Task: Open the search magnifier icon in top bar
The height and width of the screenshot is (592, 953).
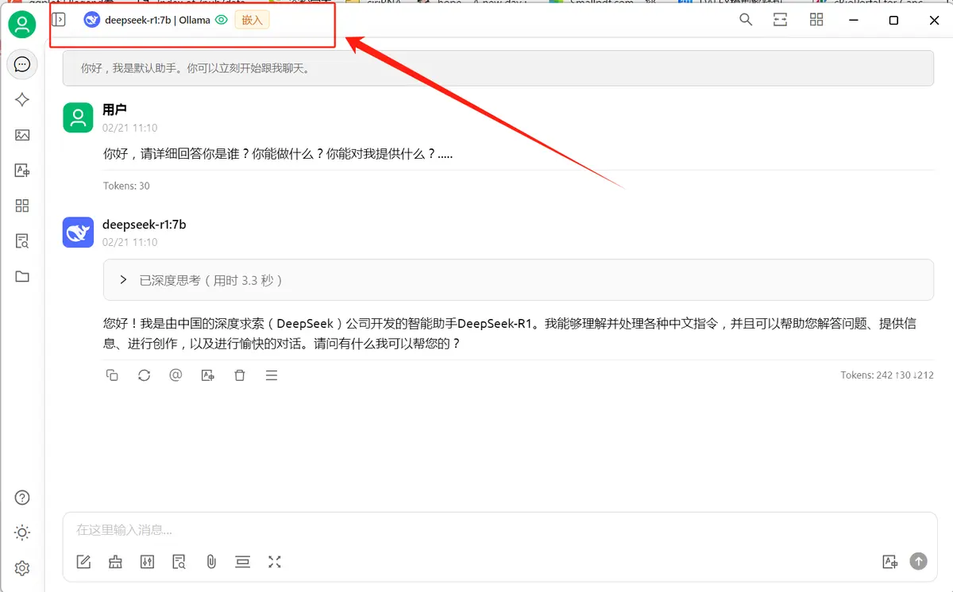Action: 746,20
